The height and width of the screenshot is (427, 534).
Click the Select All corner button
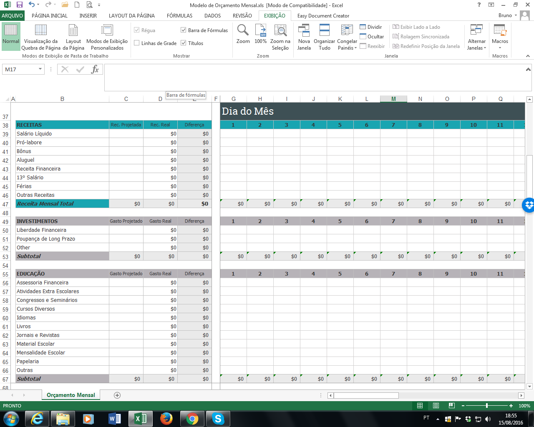click(7, 99)
